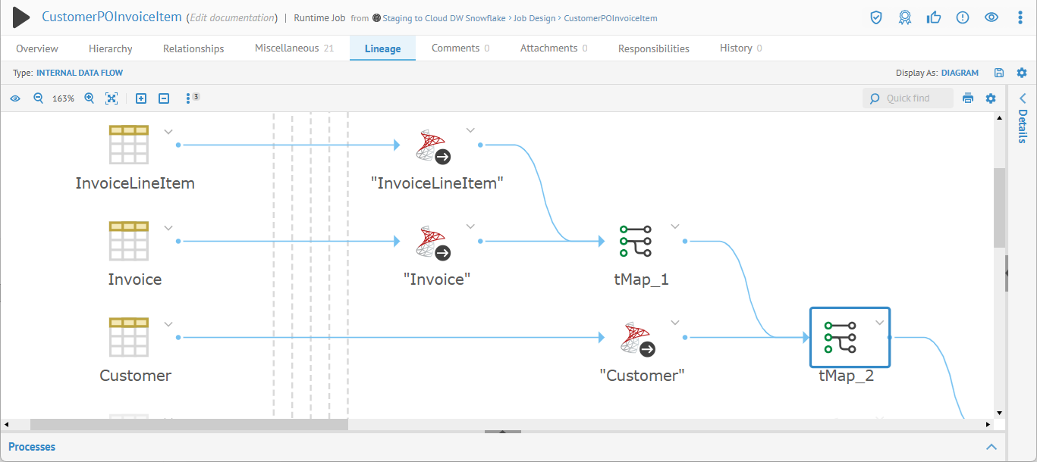This screenshot has width=1037, height=462.
Task: Expand all nodes with plus box
Action: pos(141,98)
